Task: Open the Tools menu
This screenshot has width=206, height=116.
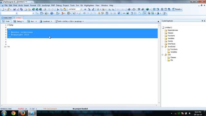Action: click(72, 5)
